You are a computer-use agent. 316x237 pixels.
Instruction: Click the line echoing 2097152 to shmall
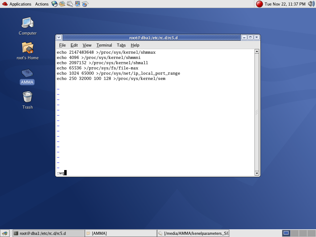pos(102,63)
